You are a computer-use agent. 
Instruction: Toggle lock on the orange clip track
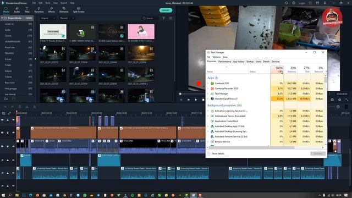[x=8, y=133]
